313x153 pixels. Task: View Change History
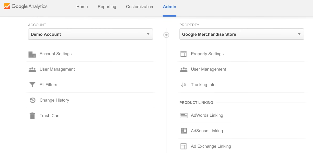click(54, 100)
